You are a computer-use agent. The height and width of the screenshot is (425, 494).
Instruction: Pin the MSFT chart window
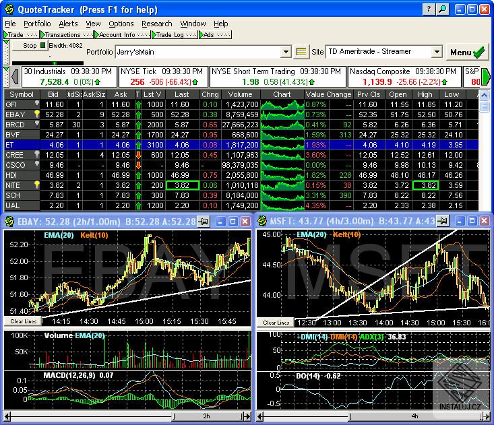click(x=443, y=222)
